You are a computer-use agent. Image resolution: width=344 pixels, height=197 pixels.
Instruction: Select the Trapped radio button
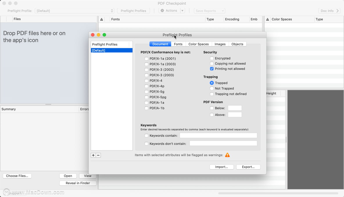212,83
